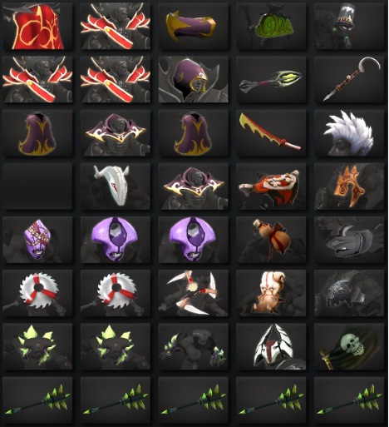Click the top hat with candles item
The height and width of the screenshot is (427, 389).
[x=349, y=27]
